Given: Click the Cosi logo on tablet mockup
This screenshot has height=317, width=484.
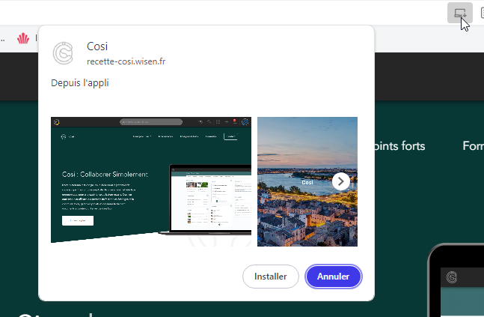Looking at the screenshot, I should click(x=452, y=277).
